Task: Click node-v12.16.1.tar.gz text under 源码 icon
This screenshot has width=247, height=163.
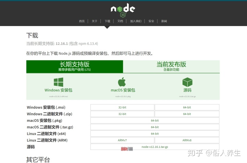Action: tap(187, 96)
